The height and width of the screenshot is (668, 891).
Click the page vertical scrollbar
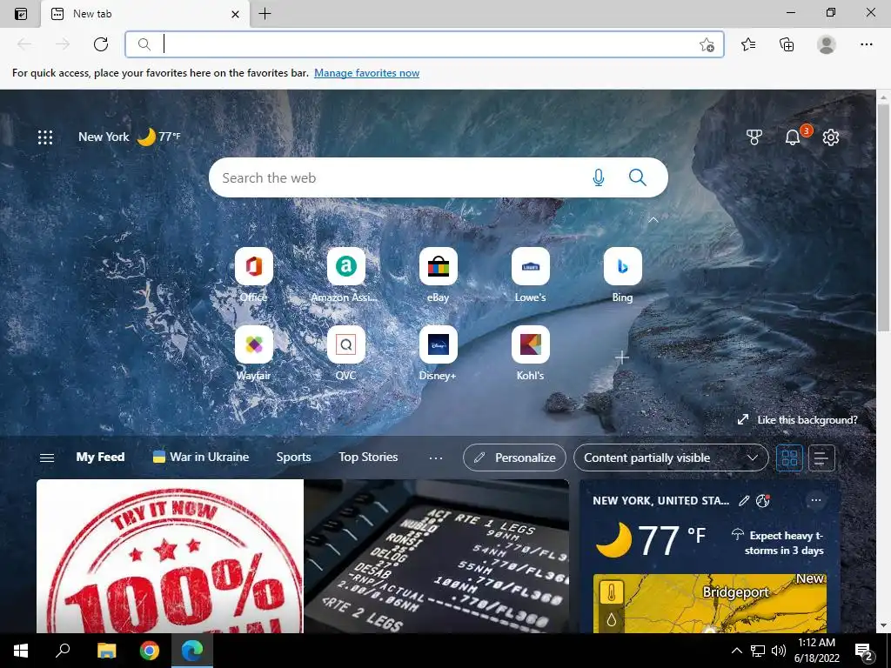883,216
